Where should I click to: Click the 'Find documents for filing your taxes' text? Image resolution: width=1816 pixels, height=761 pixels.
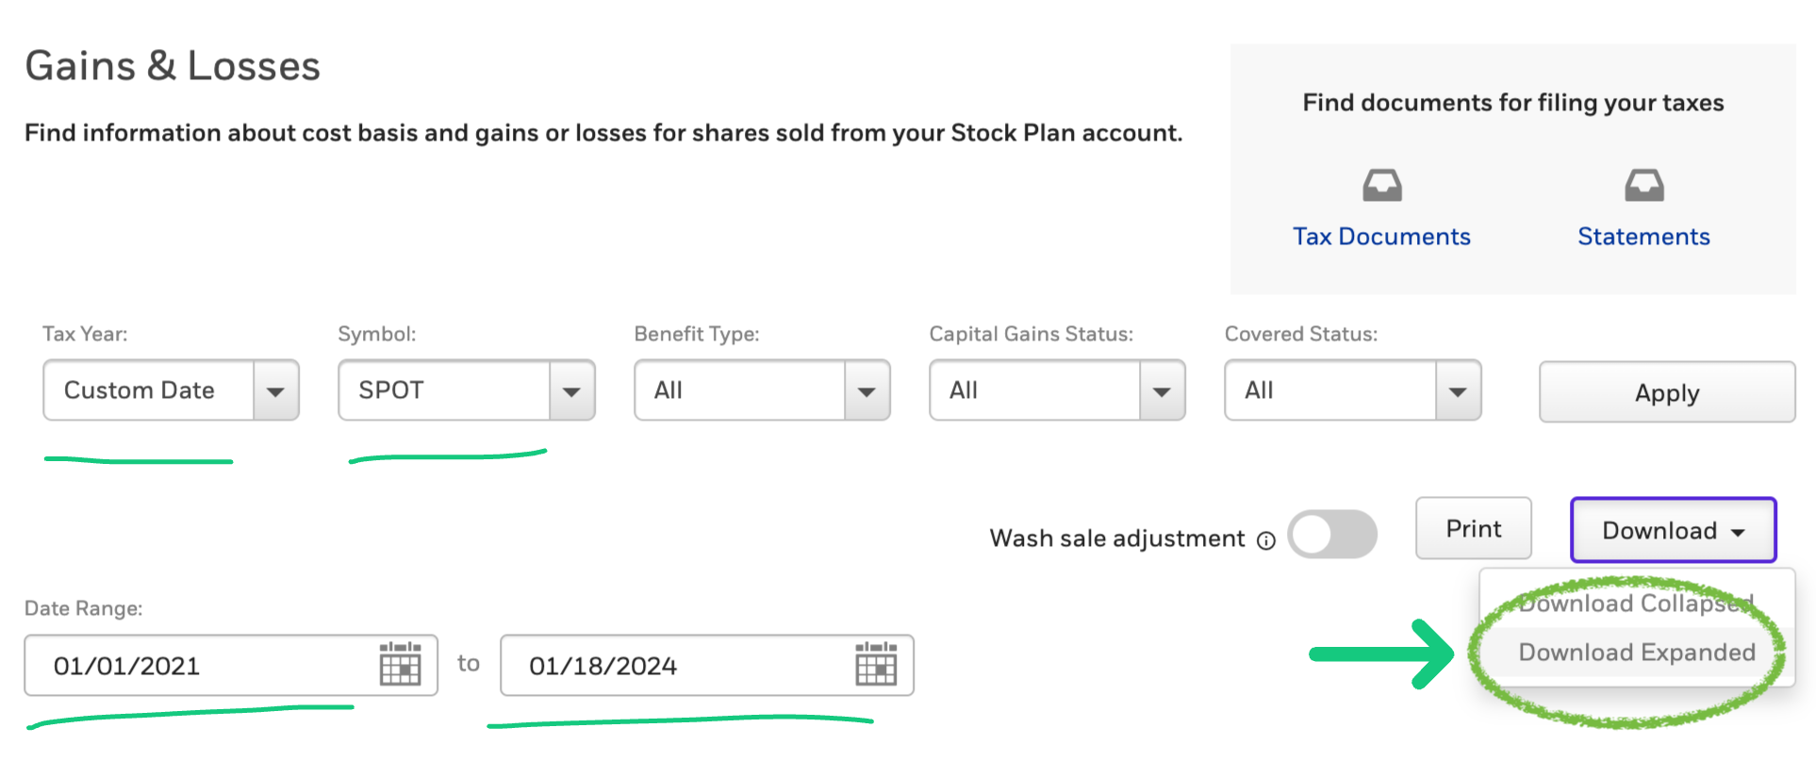coord(1513,102)
